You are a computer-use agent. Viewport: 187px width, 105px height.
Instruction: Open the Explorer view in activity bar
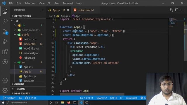5,11
